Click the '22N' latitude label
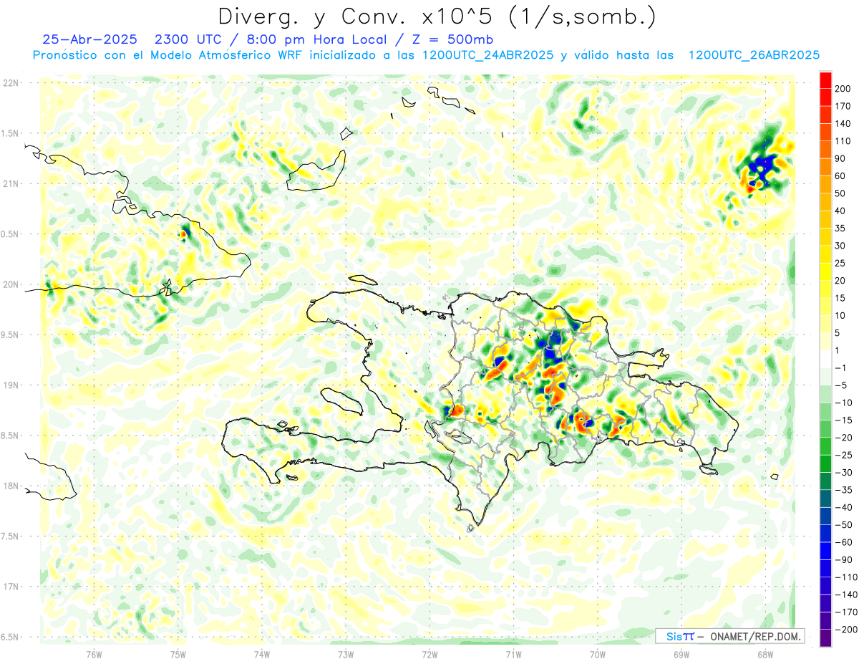This screenshot has height=664, width=859. [x=10, y=83]
